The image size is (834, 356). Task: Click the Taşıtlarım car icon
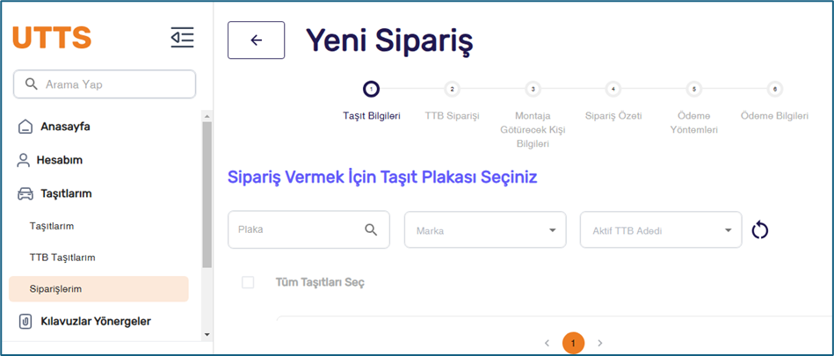click(26, 193)
